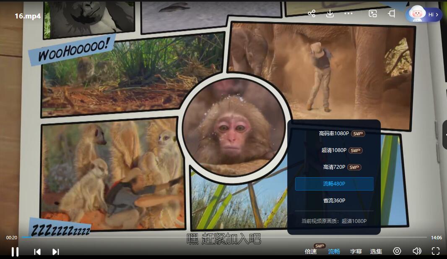Pick 省流360P low-data quality
This screenshot has width=447, height=259.
tap(334, 201)
